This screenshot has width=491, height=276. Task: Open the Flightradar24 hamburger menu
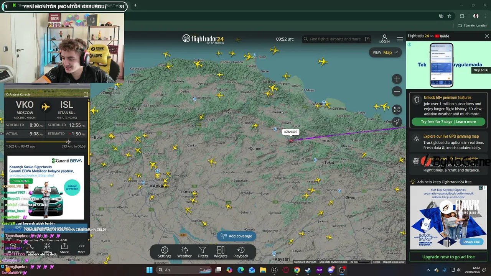point(400,39)
